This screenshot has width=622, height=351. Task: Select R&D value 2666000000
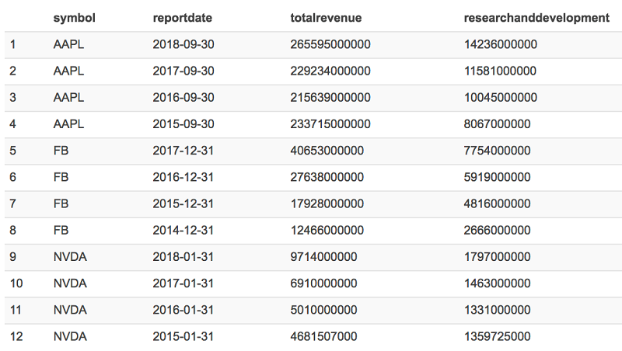click(x=497, y=230)
